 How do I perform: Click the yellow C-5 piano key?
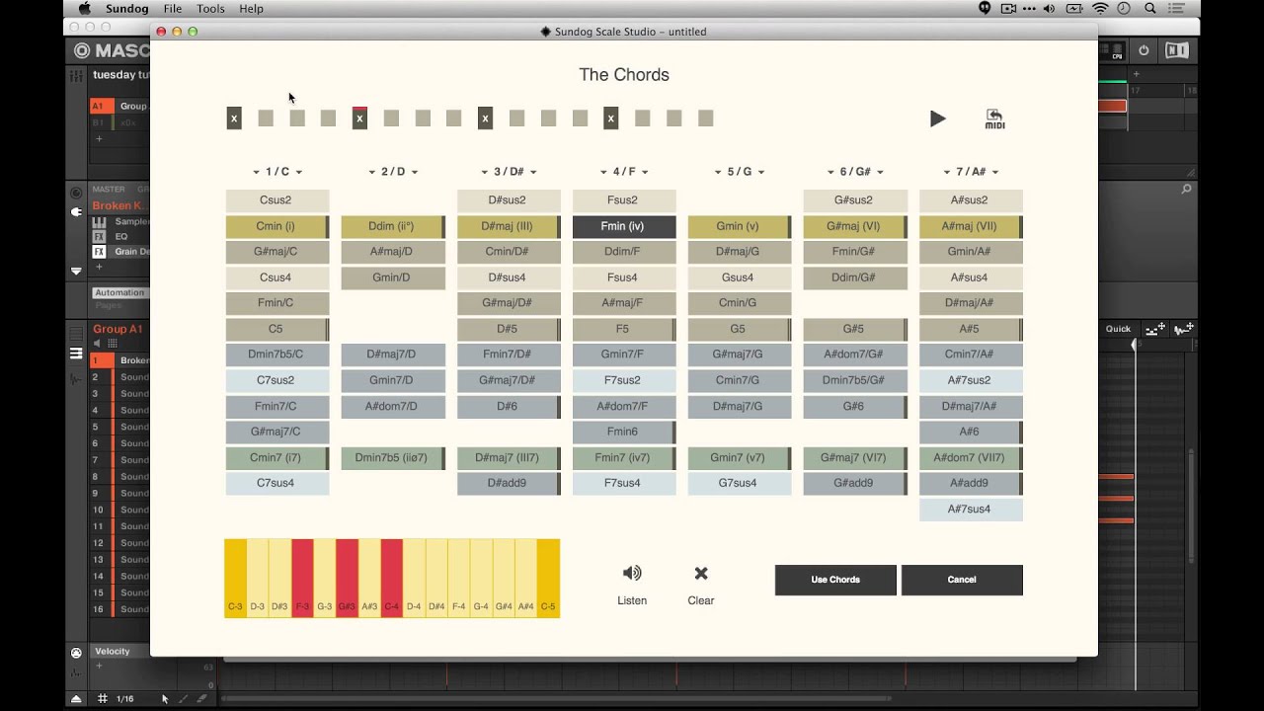click(548, 579)
